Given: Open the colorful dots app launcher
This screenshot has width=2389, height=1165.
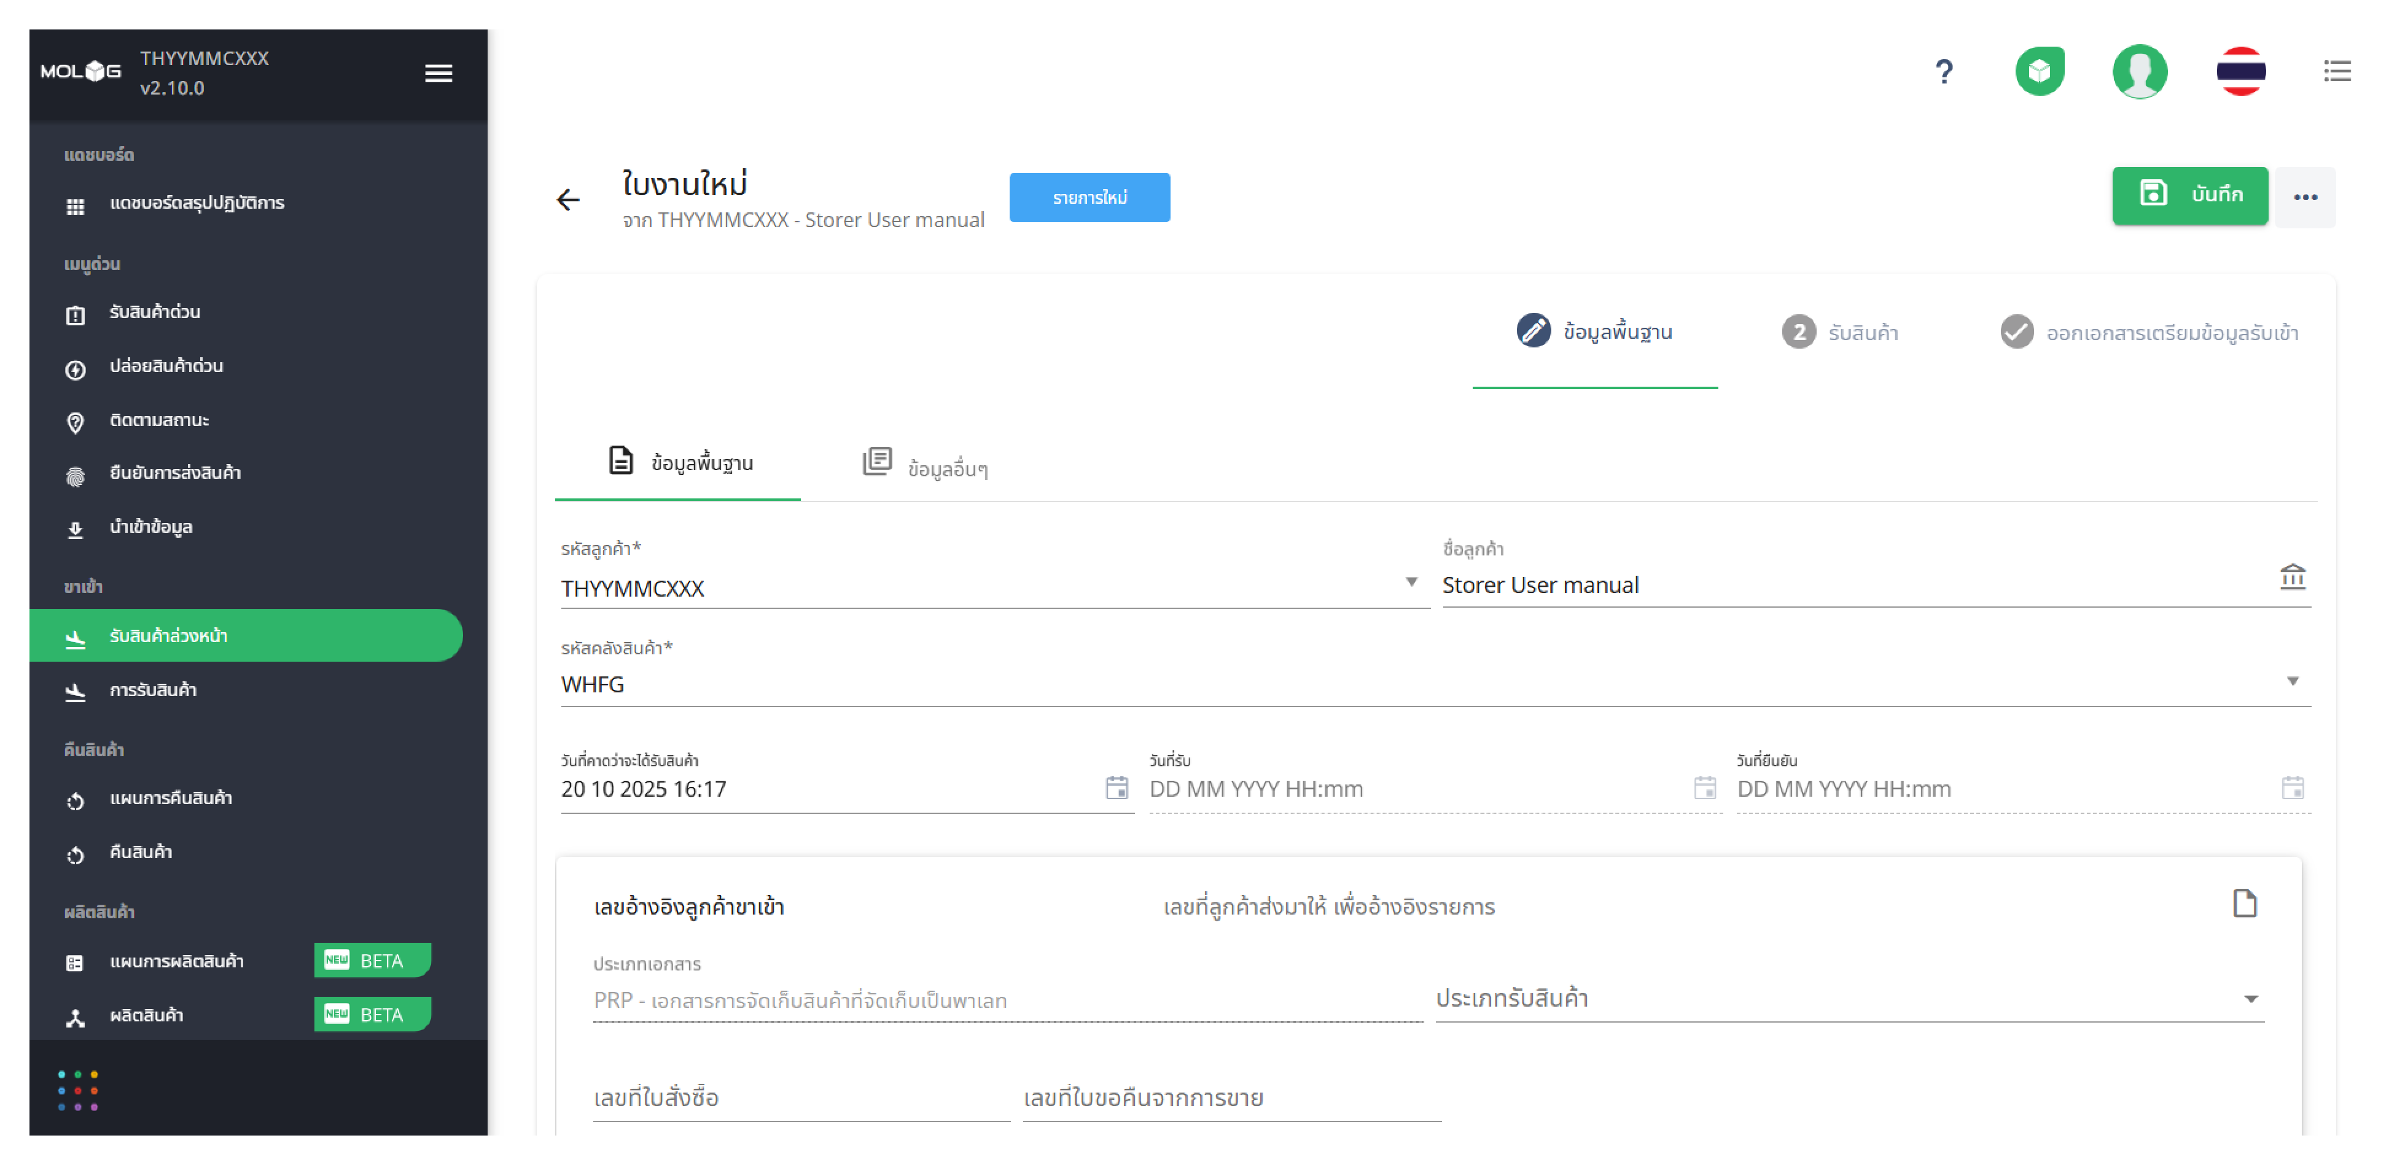Looking at the screenshot, I should [78, 1090].
